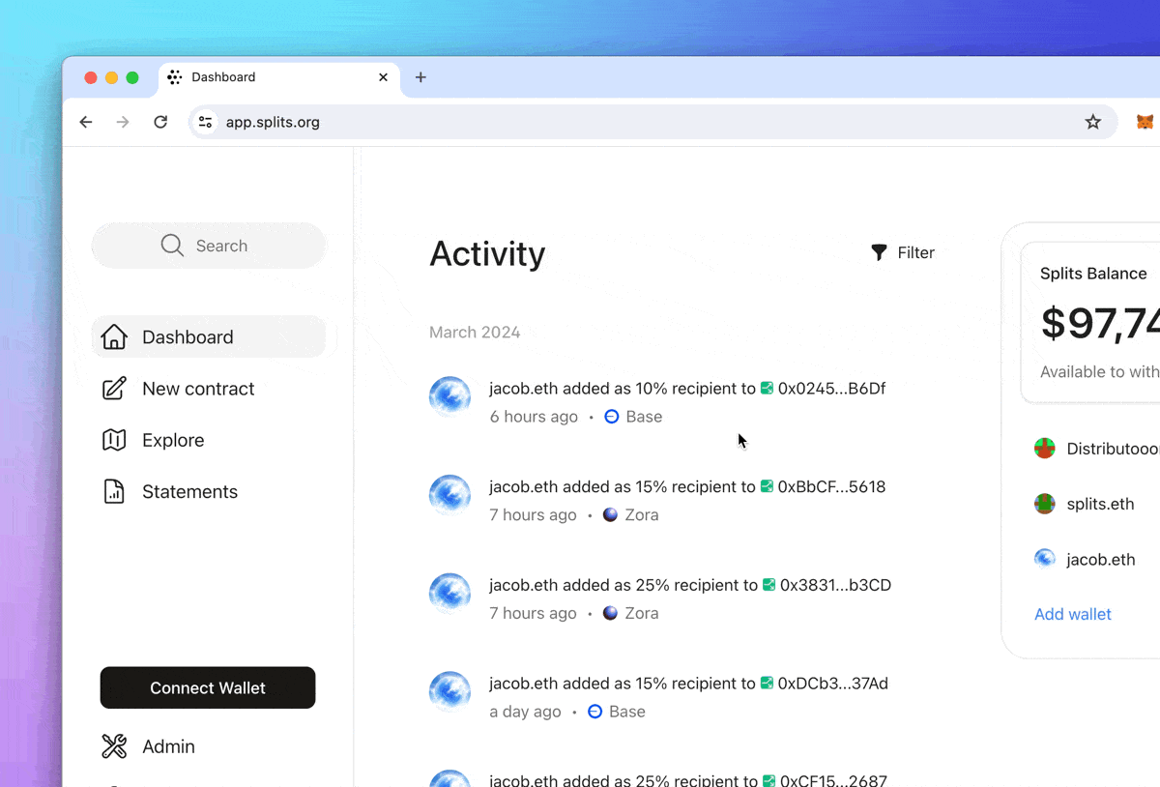The image size is (1160, 787).
Task: Click jacob.eth avatar in 0xDCb3...37Ad row
Action: pos(449,692)
